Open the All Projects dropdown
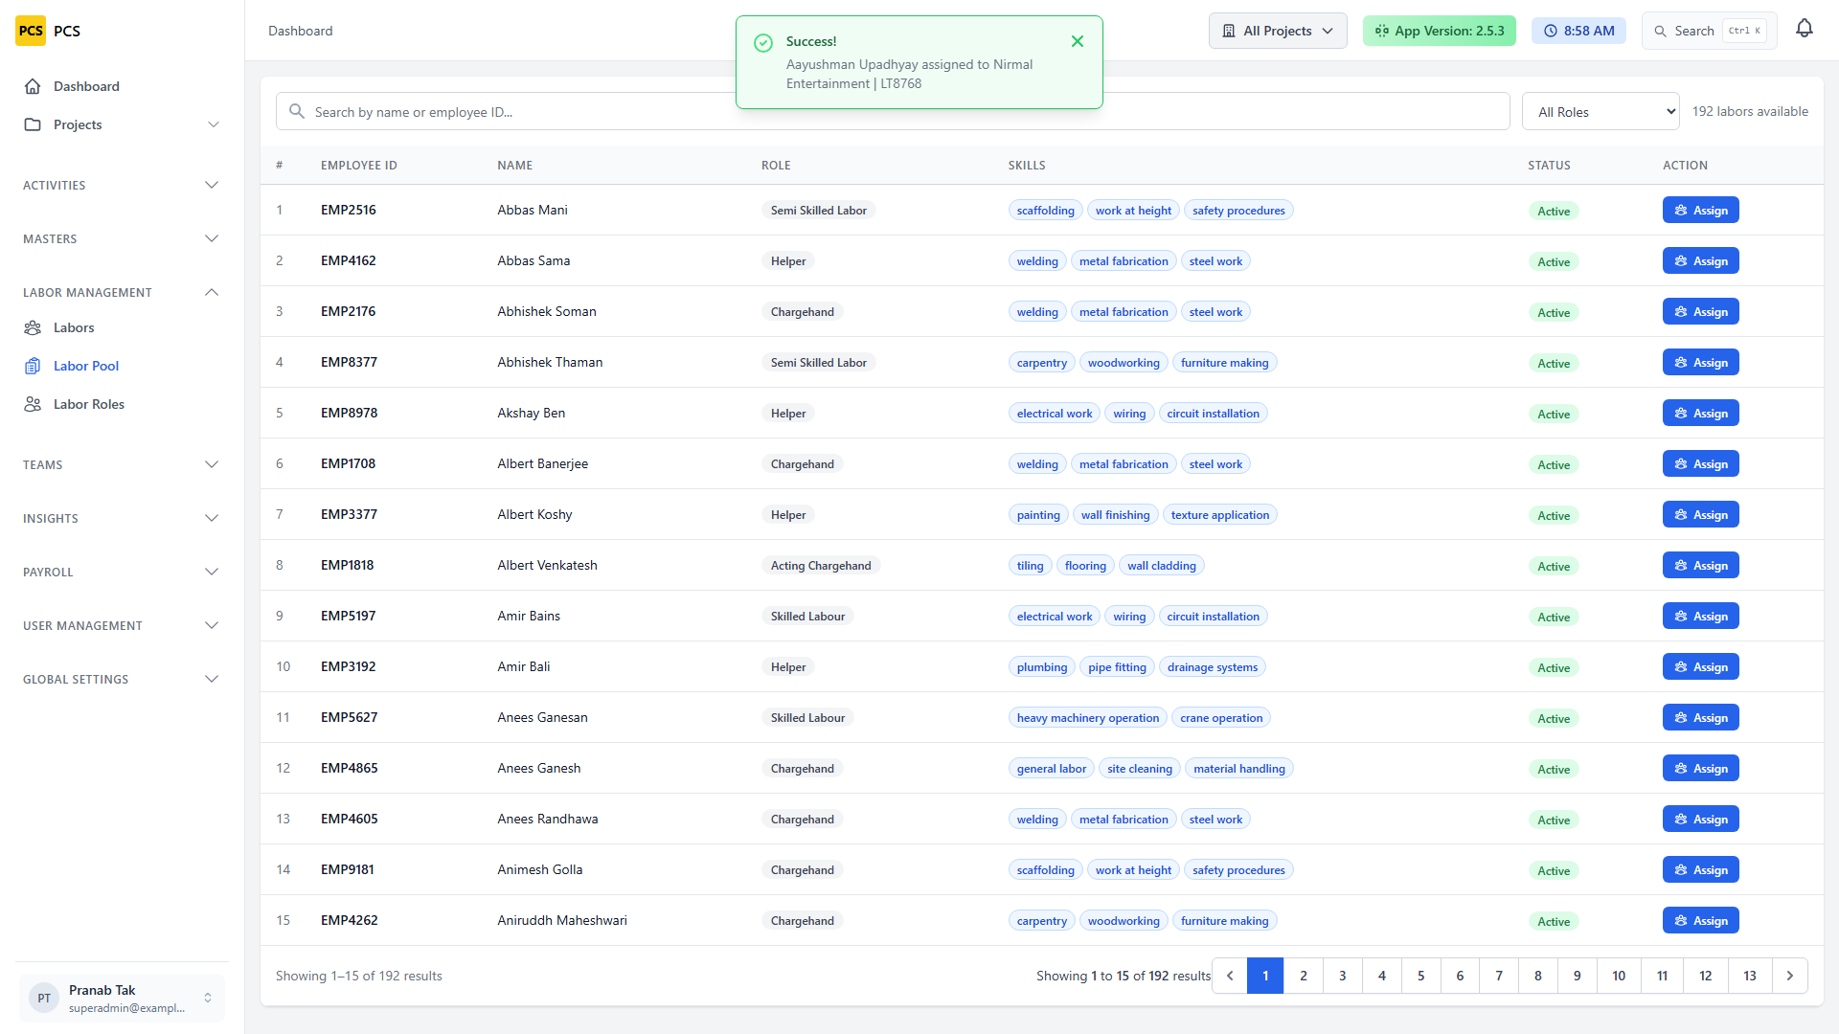The image size is (1839, 1034). [x=1278, y=31]
